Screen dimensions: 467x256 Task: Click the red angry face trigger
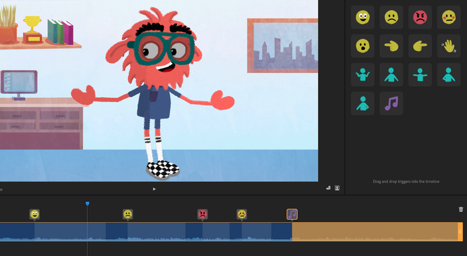pyautogui.click(x=420, y=17)
